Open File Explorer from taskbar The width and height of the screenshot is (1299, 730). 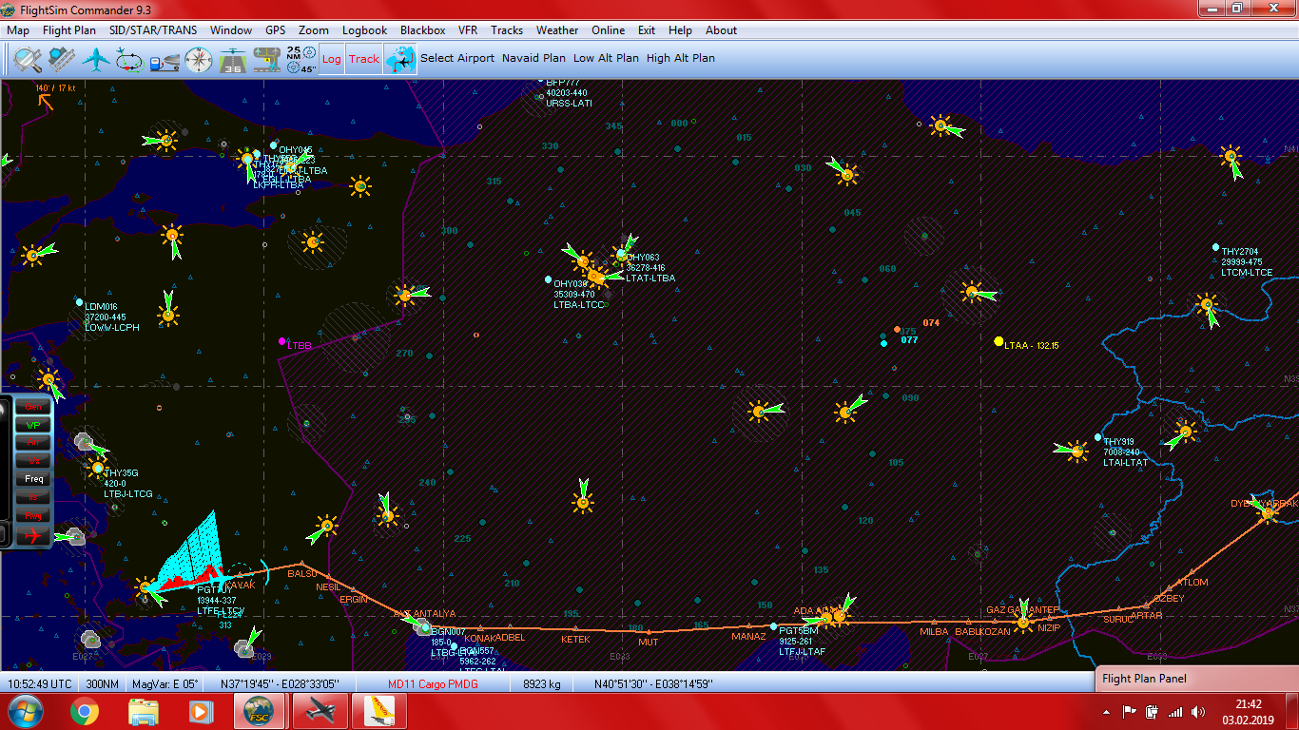[144, 711]
